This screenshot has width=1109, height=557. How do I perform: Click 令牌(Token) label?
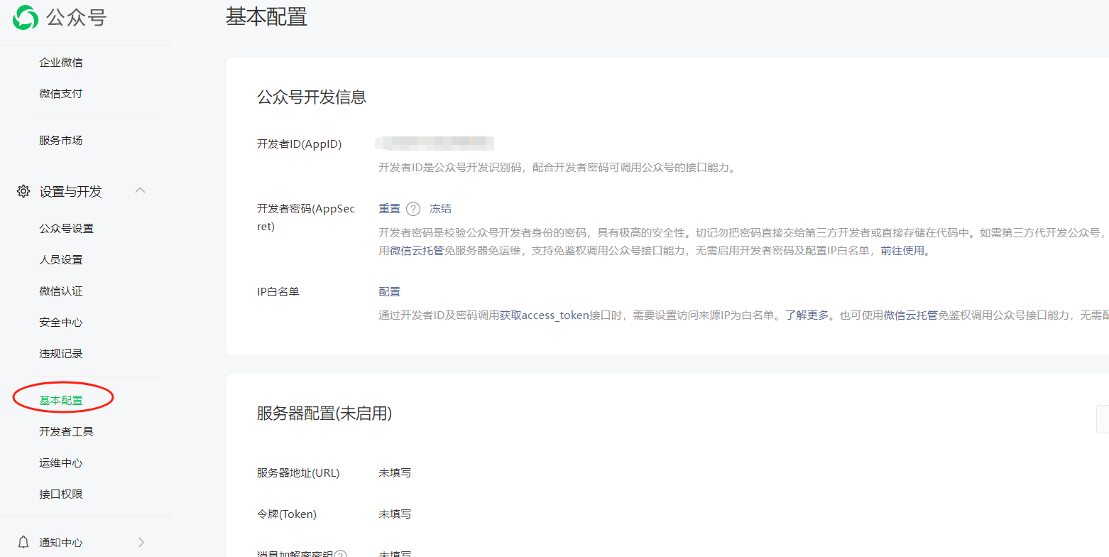(287, 514)
